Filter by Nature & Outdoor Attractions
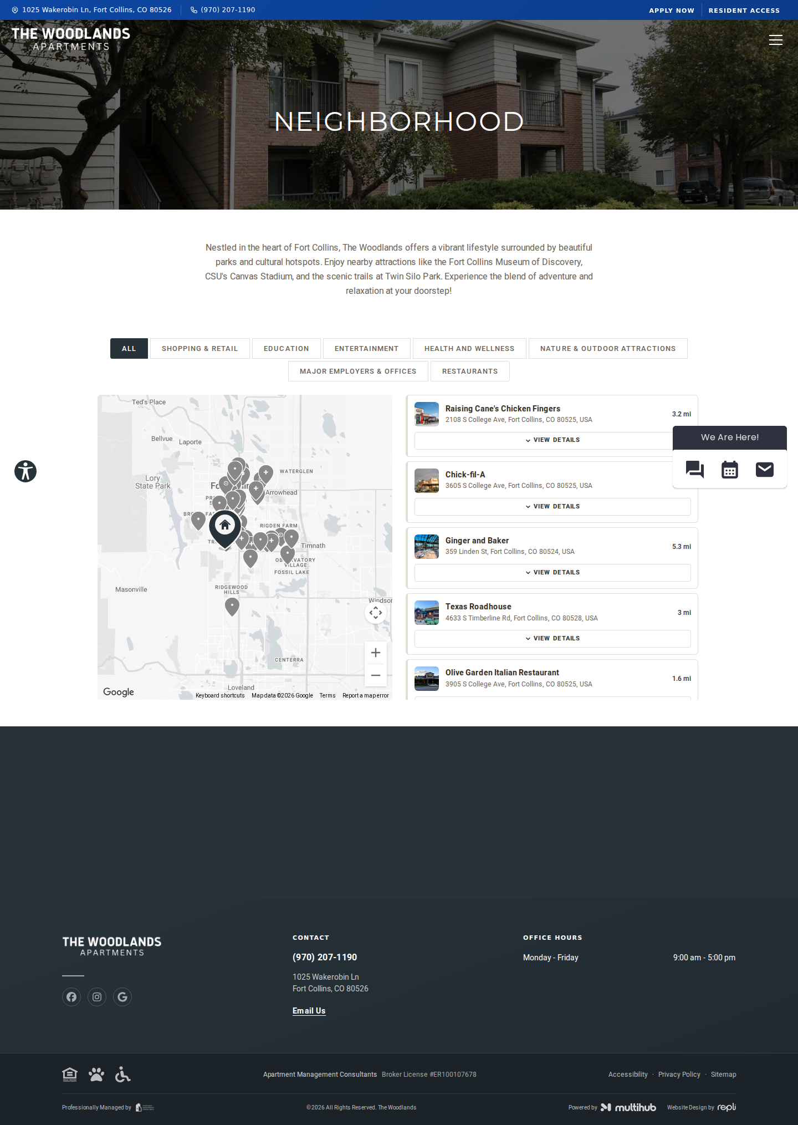Screen dimensions: 798x1125 coord(608,349)
